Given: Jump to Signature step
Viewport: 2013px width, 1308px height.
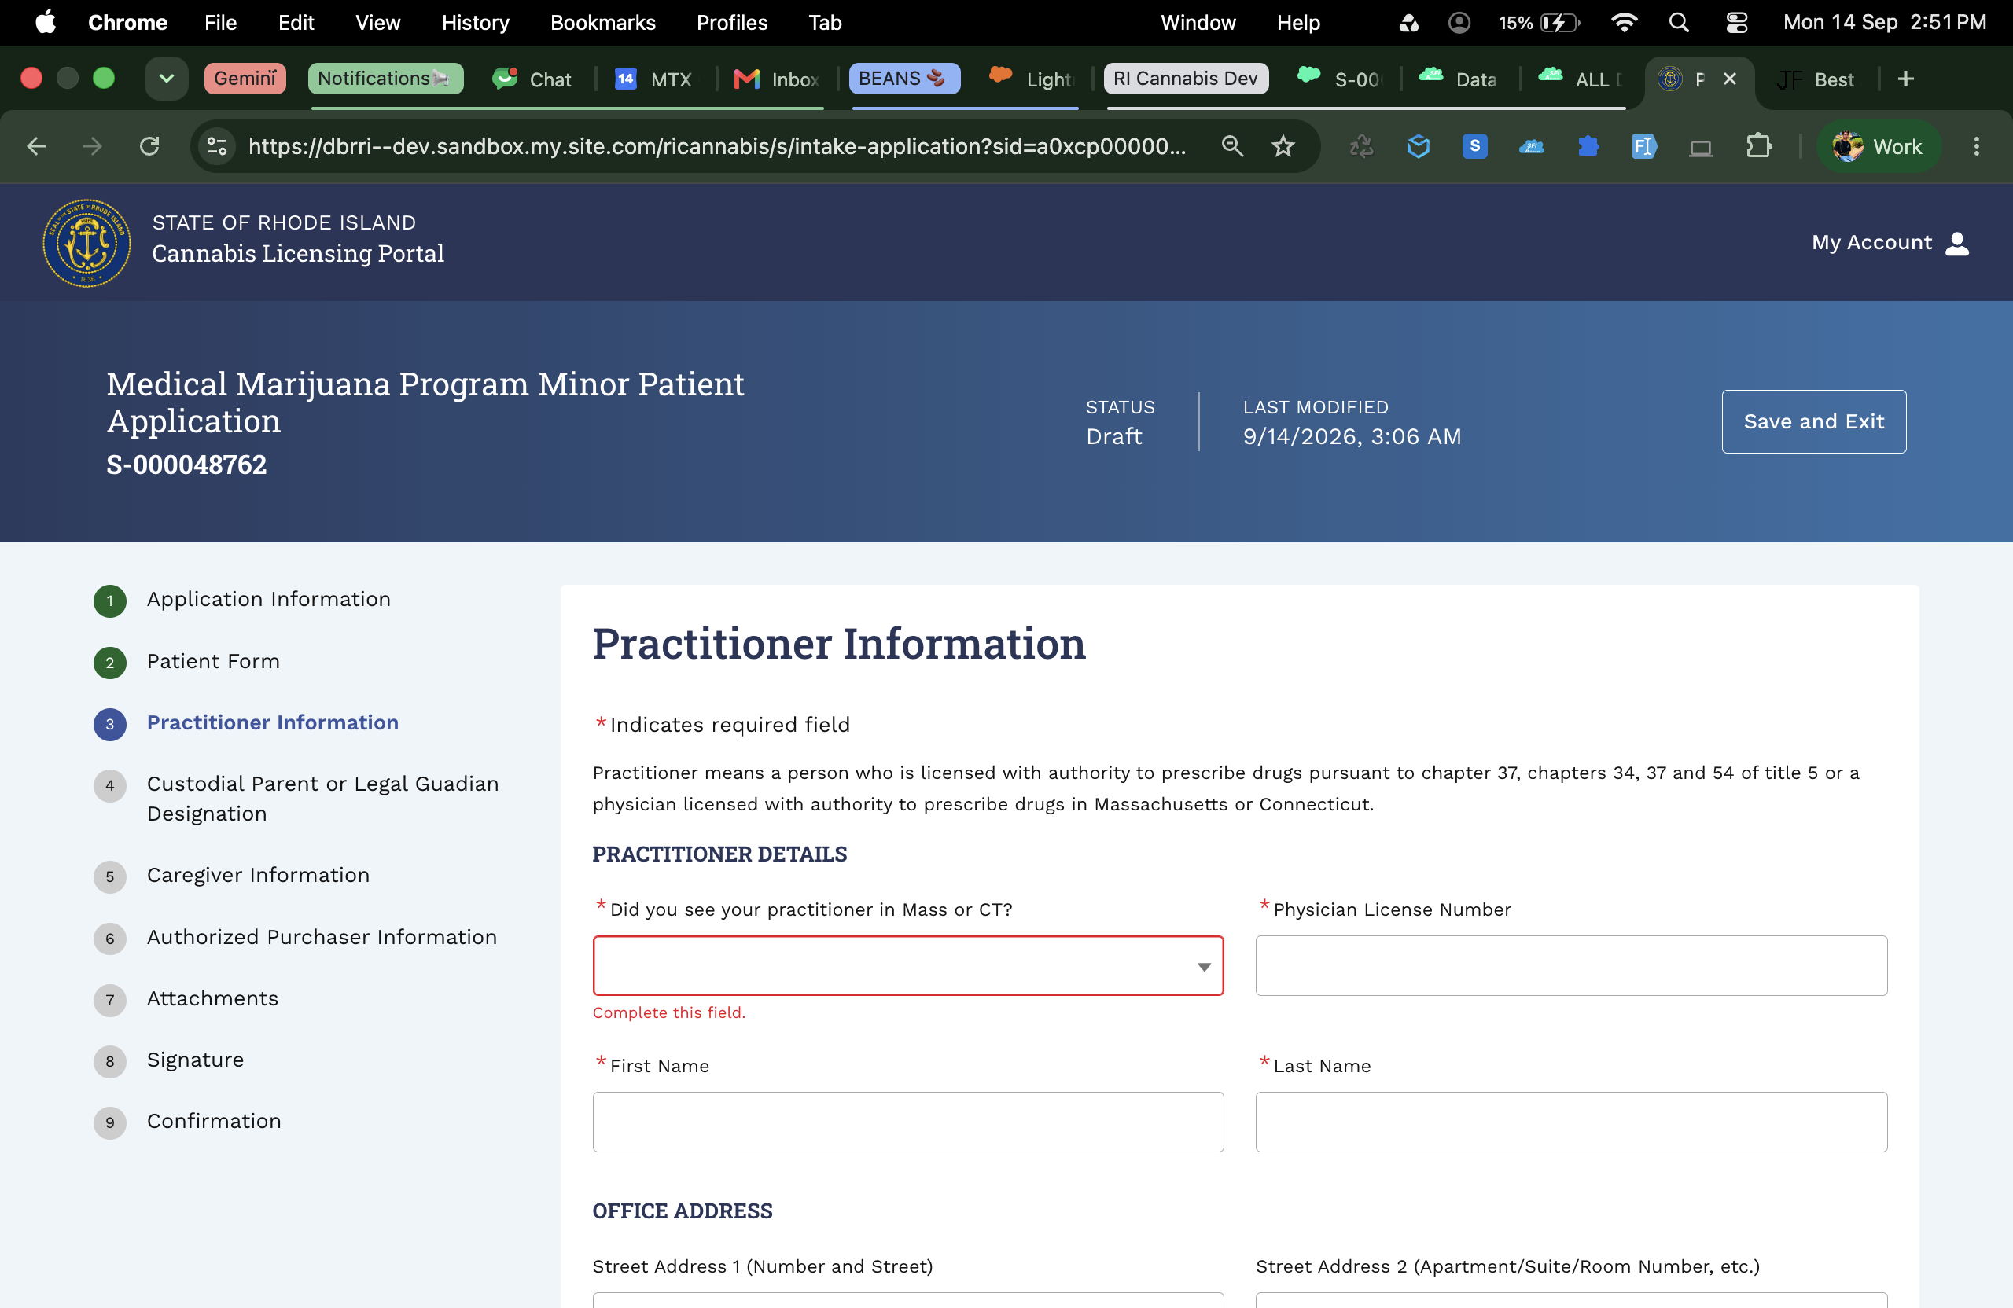Looking at the screenshot, I should (x=195, y=1060).
